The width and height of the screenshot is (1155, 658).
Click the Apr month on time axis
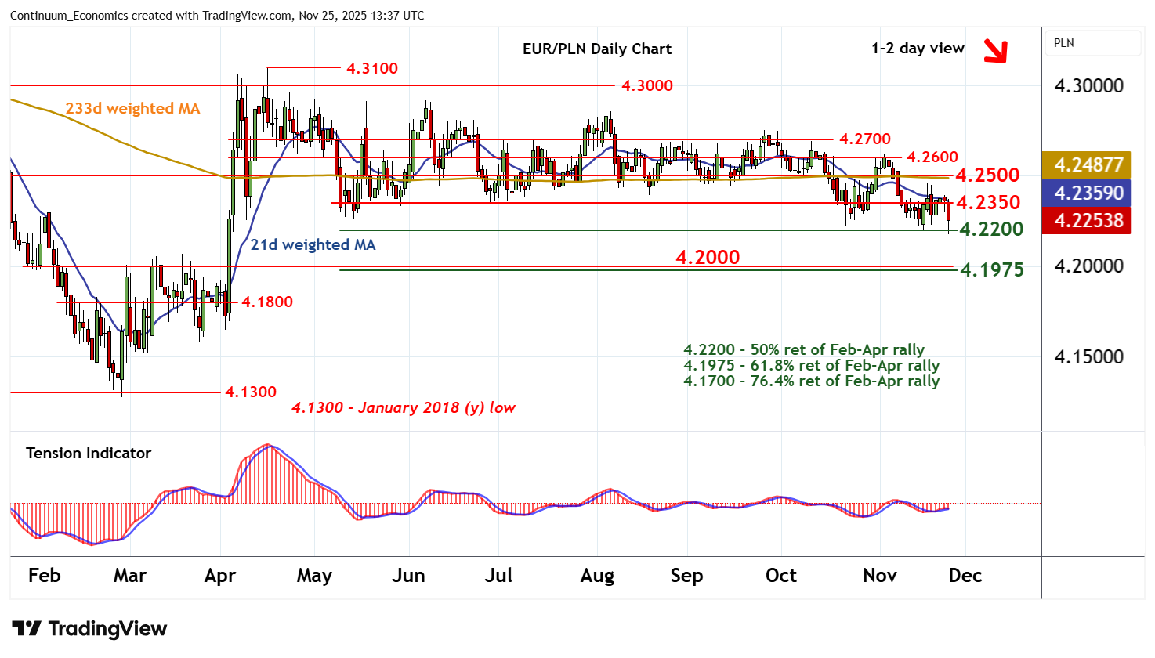click(x=220, y=576)
